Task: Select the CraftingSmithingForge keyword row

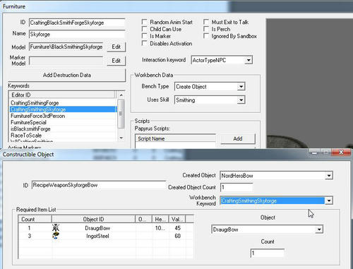Action: point(63,103)
